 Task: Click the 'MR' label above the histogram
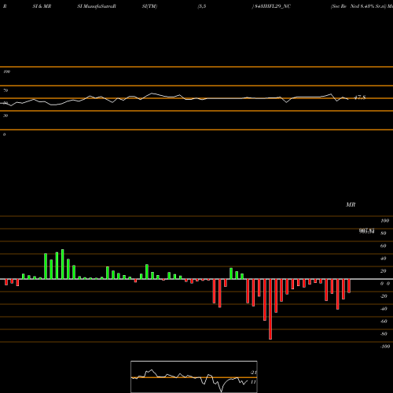[351, 204]
